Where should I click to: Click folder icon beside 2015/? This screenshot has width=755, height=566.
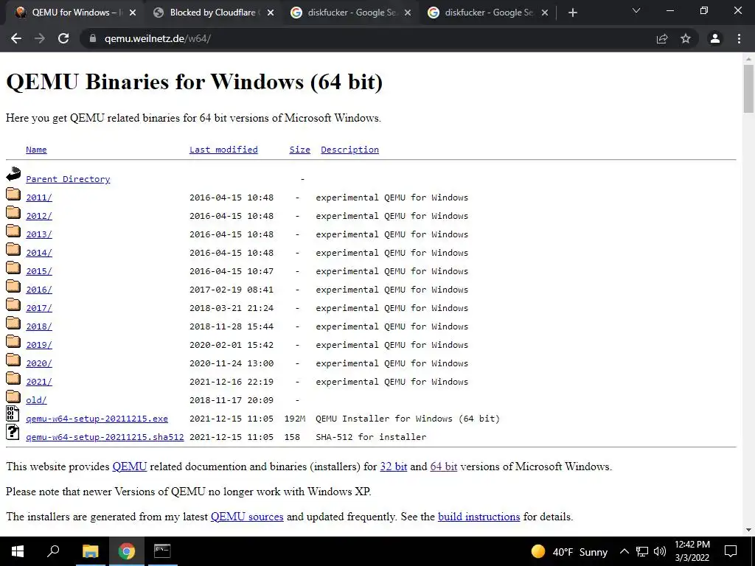(13, 268)
